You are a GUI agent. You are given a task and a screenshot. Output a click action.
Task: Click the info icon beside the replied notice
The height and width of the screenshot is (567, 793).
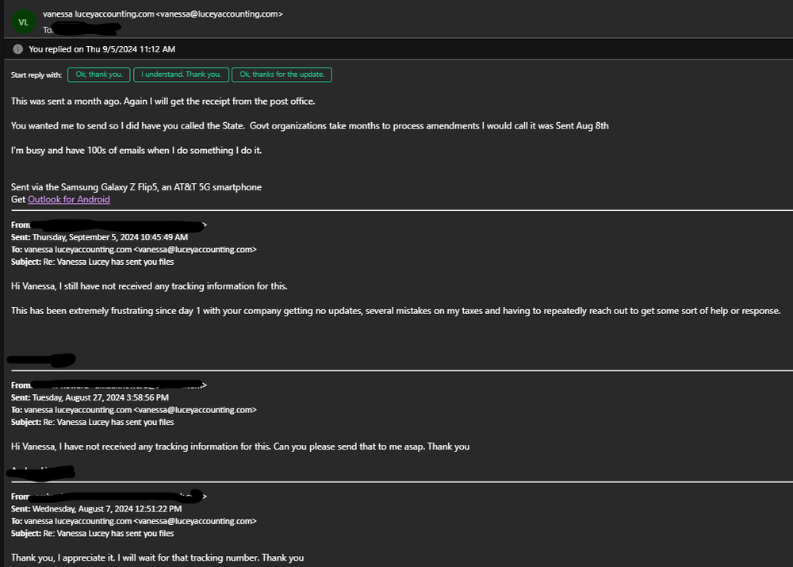17,49
